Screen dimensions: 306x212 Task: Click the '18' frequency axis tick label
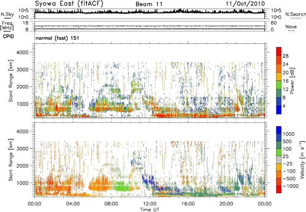(x=25, y=23)
